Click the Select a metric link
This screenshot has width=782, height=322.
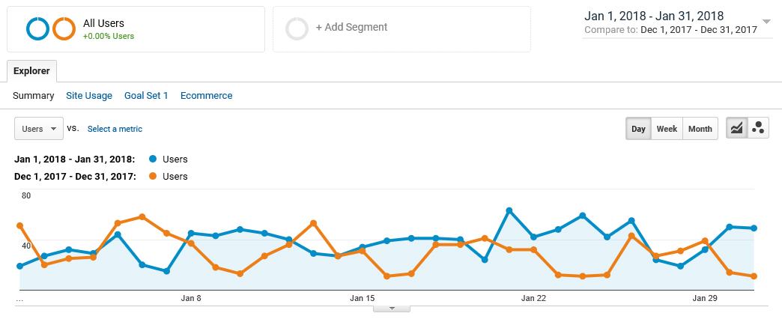115,129
